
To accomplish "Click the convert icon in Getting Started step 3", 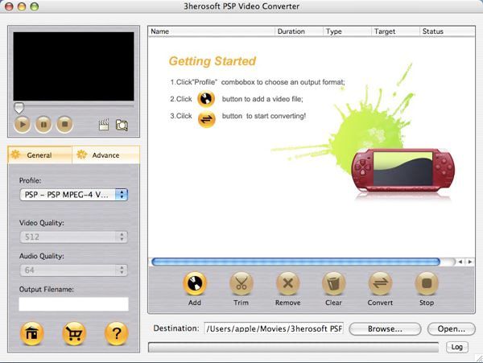I will click(206, 119).
